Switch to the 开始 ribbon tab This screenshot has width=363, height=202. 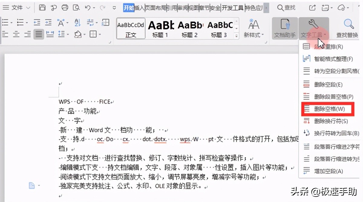[129, 8]
